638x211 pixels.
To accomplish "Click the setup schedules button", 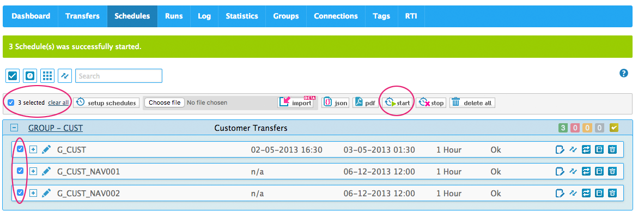I will 106,103.
